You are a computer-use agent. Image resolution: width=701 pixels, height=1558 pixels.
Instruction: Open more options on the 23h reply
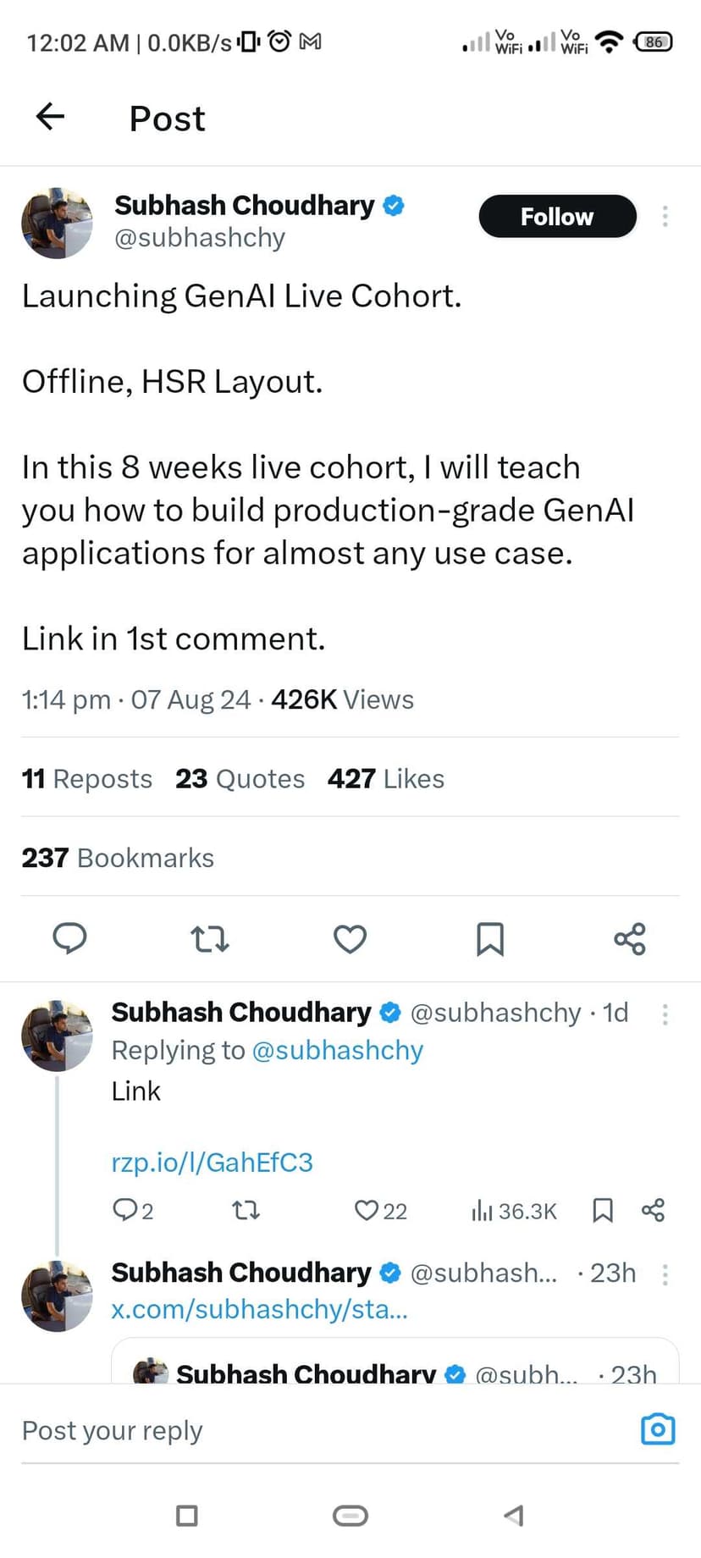click(x=665, y=1274)
